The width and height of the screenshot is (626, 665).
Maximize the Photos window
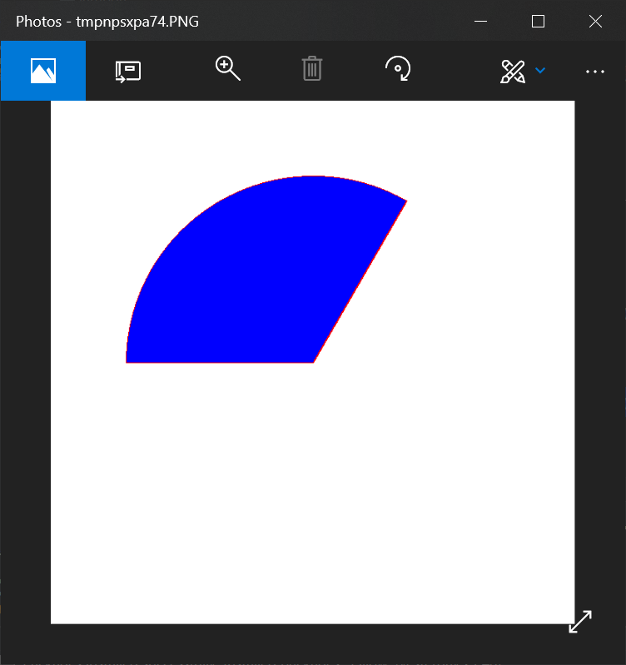[539, 21]
